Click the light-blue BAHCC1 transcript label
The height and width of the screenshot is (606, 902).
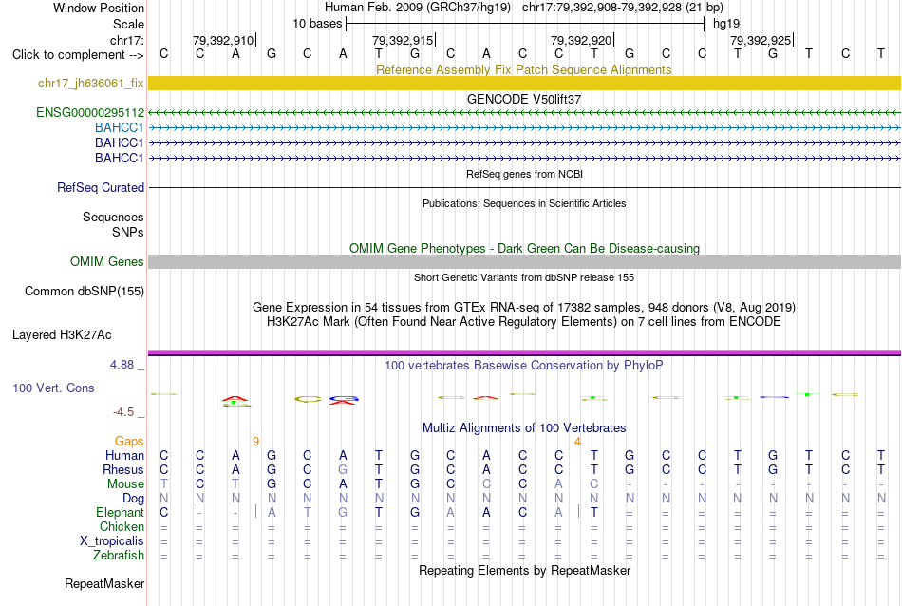tap(119, 128)
